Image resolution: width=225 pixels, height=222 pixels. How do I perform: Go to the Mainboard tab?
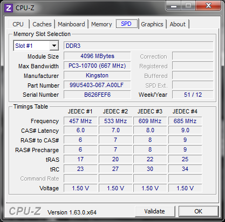coord(71,24)
